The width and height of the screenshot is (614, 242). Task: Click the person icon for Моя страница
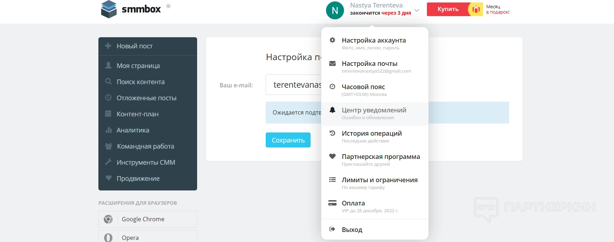click(x=108, y=65)
